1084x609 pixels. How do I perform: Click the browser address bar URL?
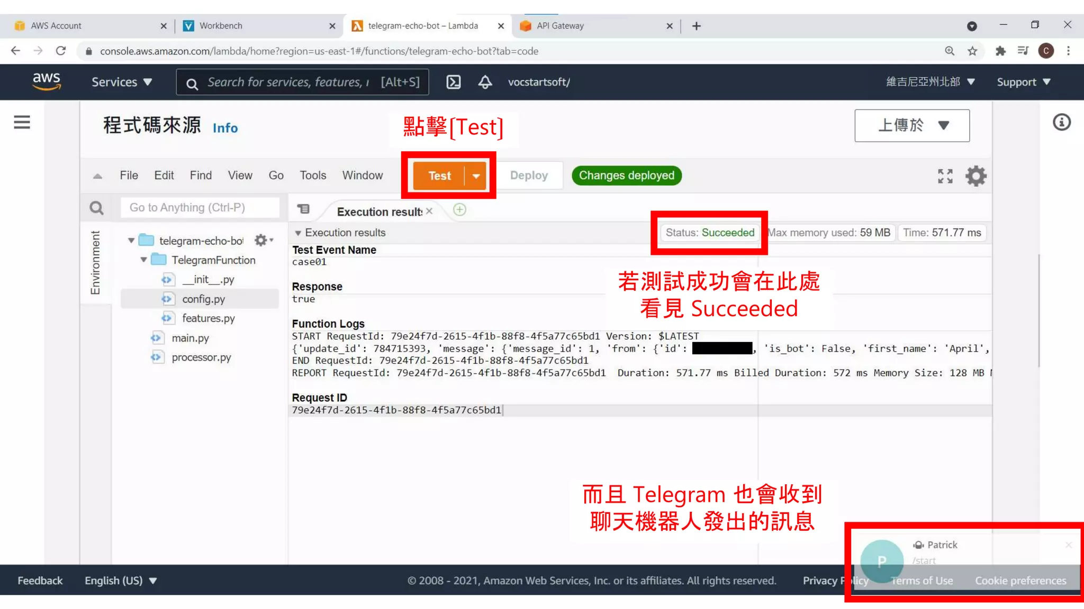click(x=319, y=51)
